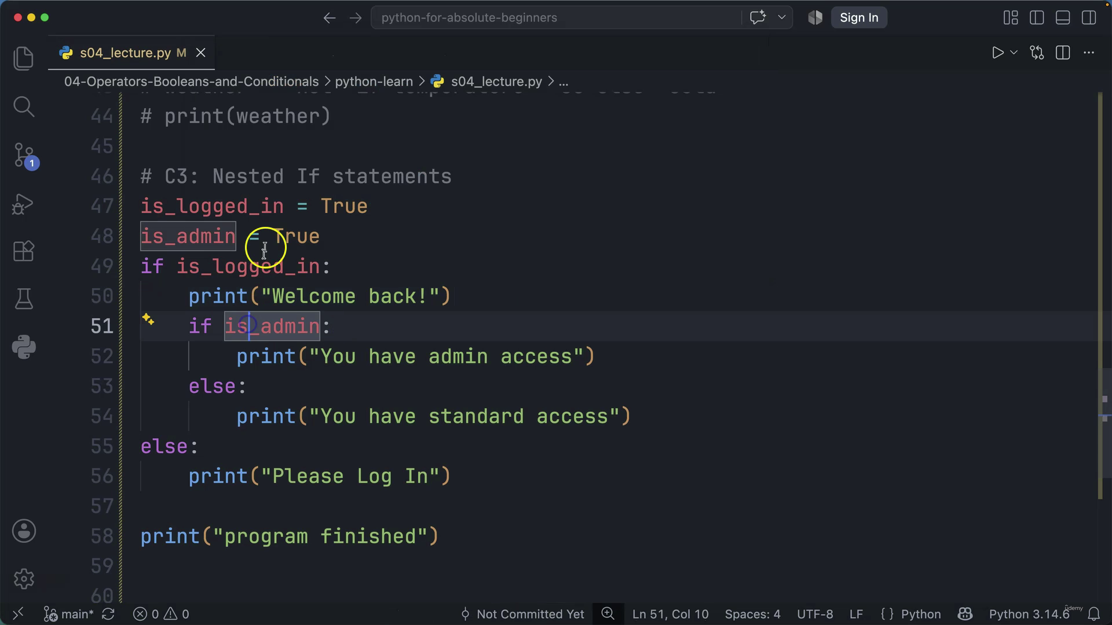This screenshot has width=1112, height=625.
Task: Click the python-learn breadcrumb item
Action: [x=374, y=82]
